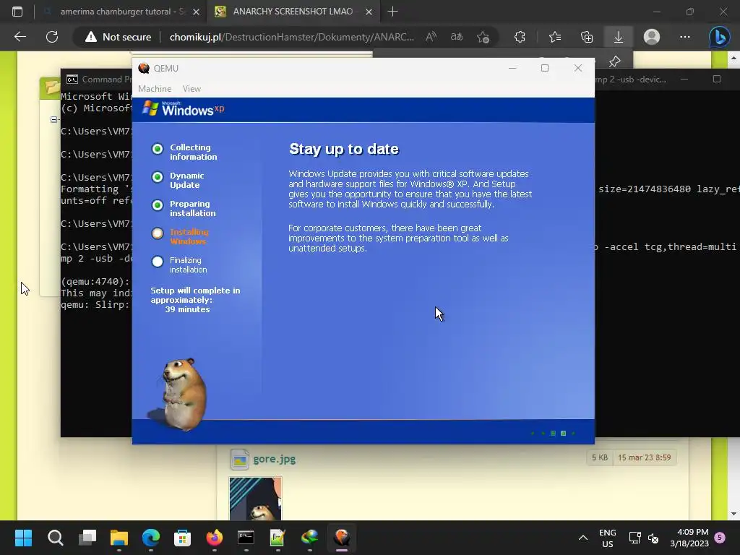740x555 pixels.
Task: Open the Favorites list icon
Action: pos(555,37)
